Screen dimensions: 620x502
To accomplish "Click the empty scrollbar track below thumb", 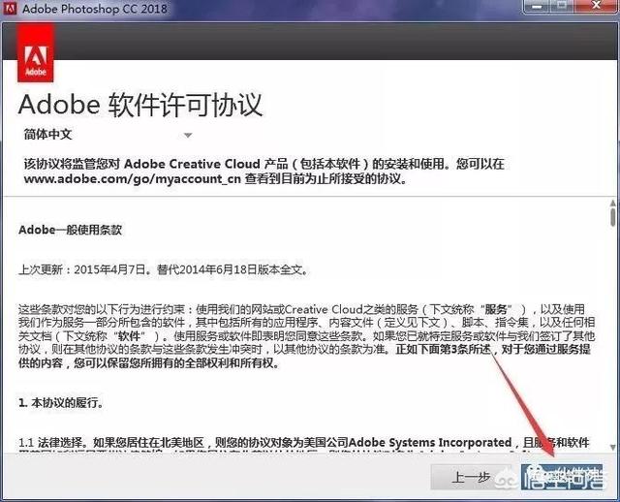I will [x=611, y=339].
